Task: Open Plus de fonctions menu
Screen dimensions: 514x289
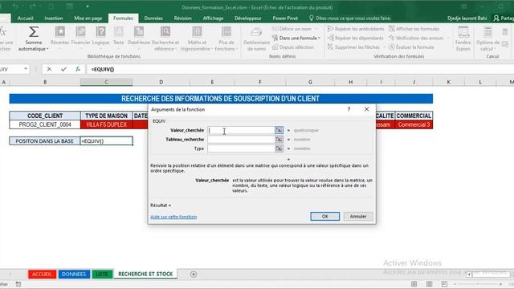Action: point(226,39)
